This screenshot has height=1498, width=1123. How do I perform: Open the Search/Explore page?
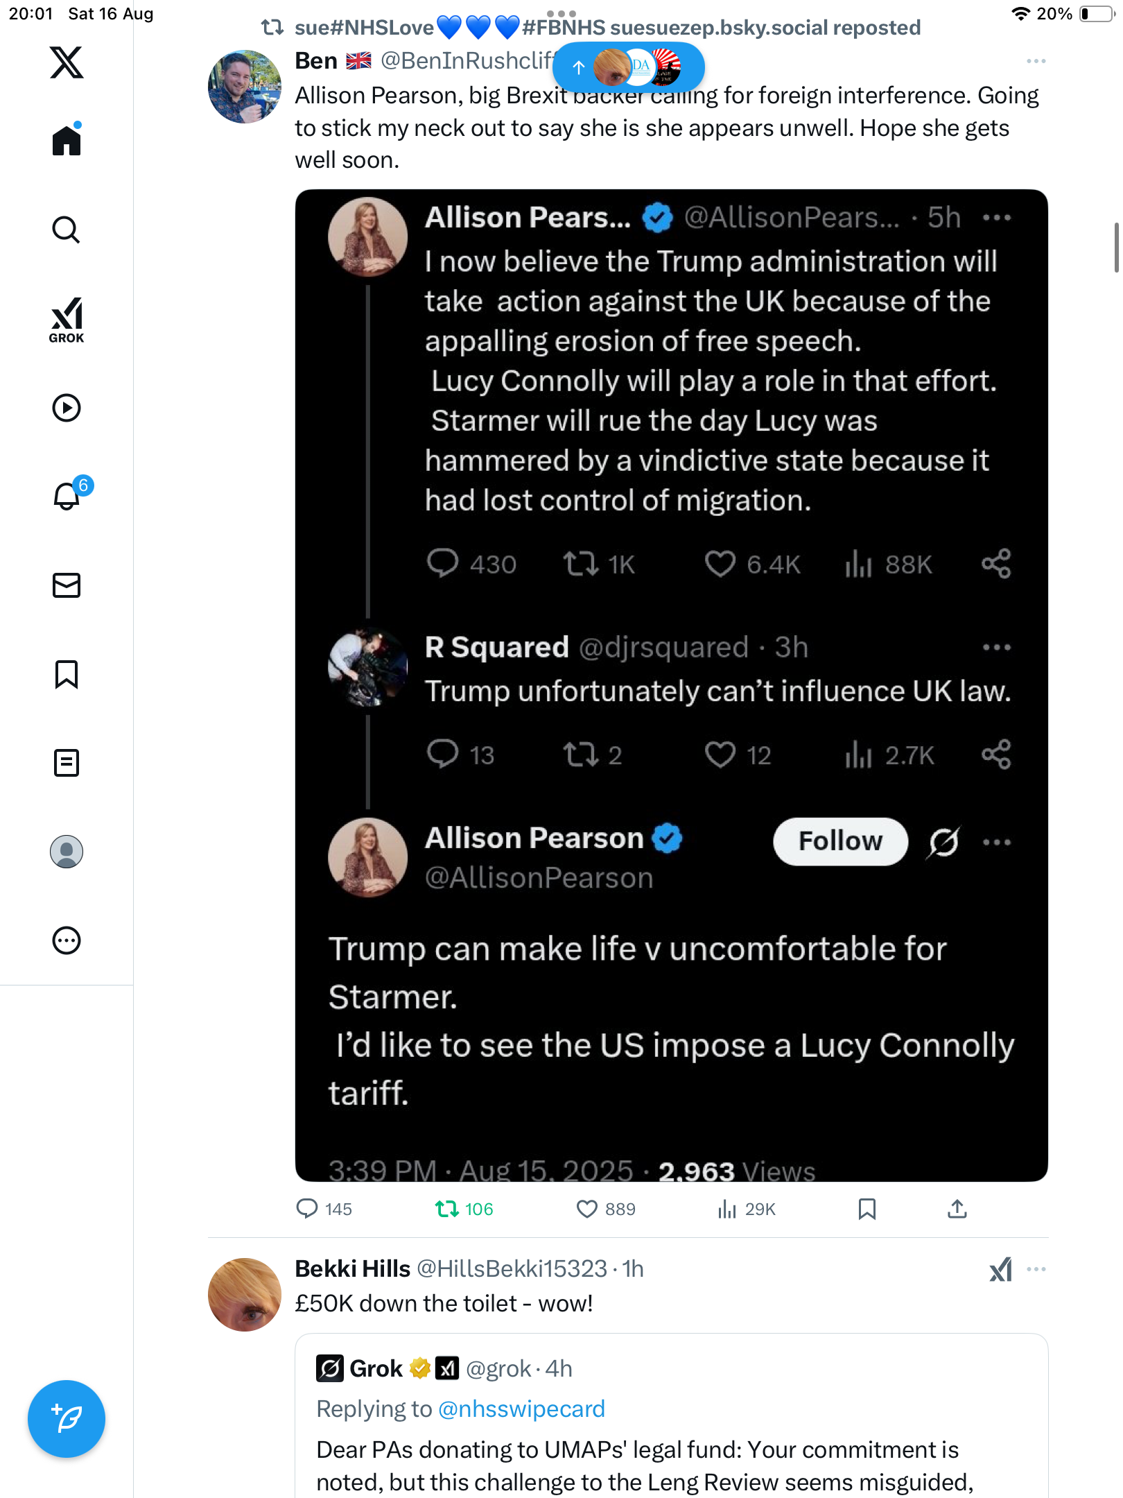click(x=67, y=230)
